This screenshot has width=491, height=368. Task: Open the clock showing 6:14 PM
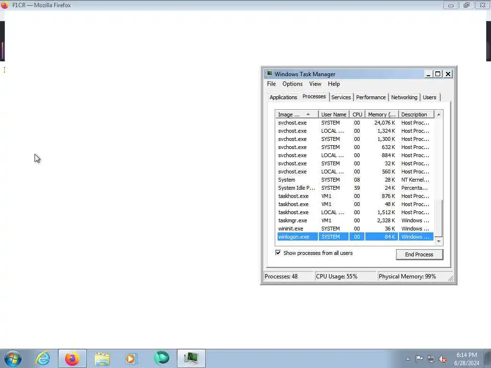(467, 359)
